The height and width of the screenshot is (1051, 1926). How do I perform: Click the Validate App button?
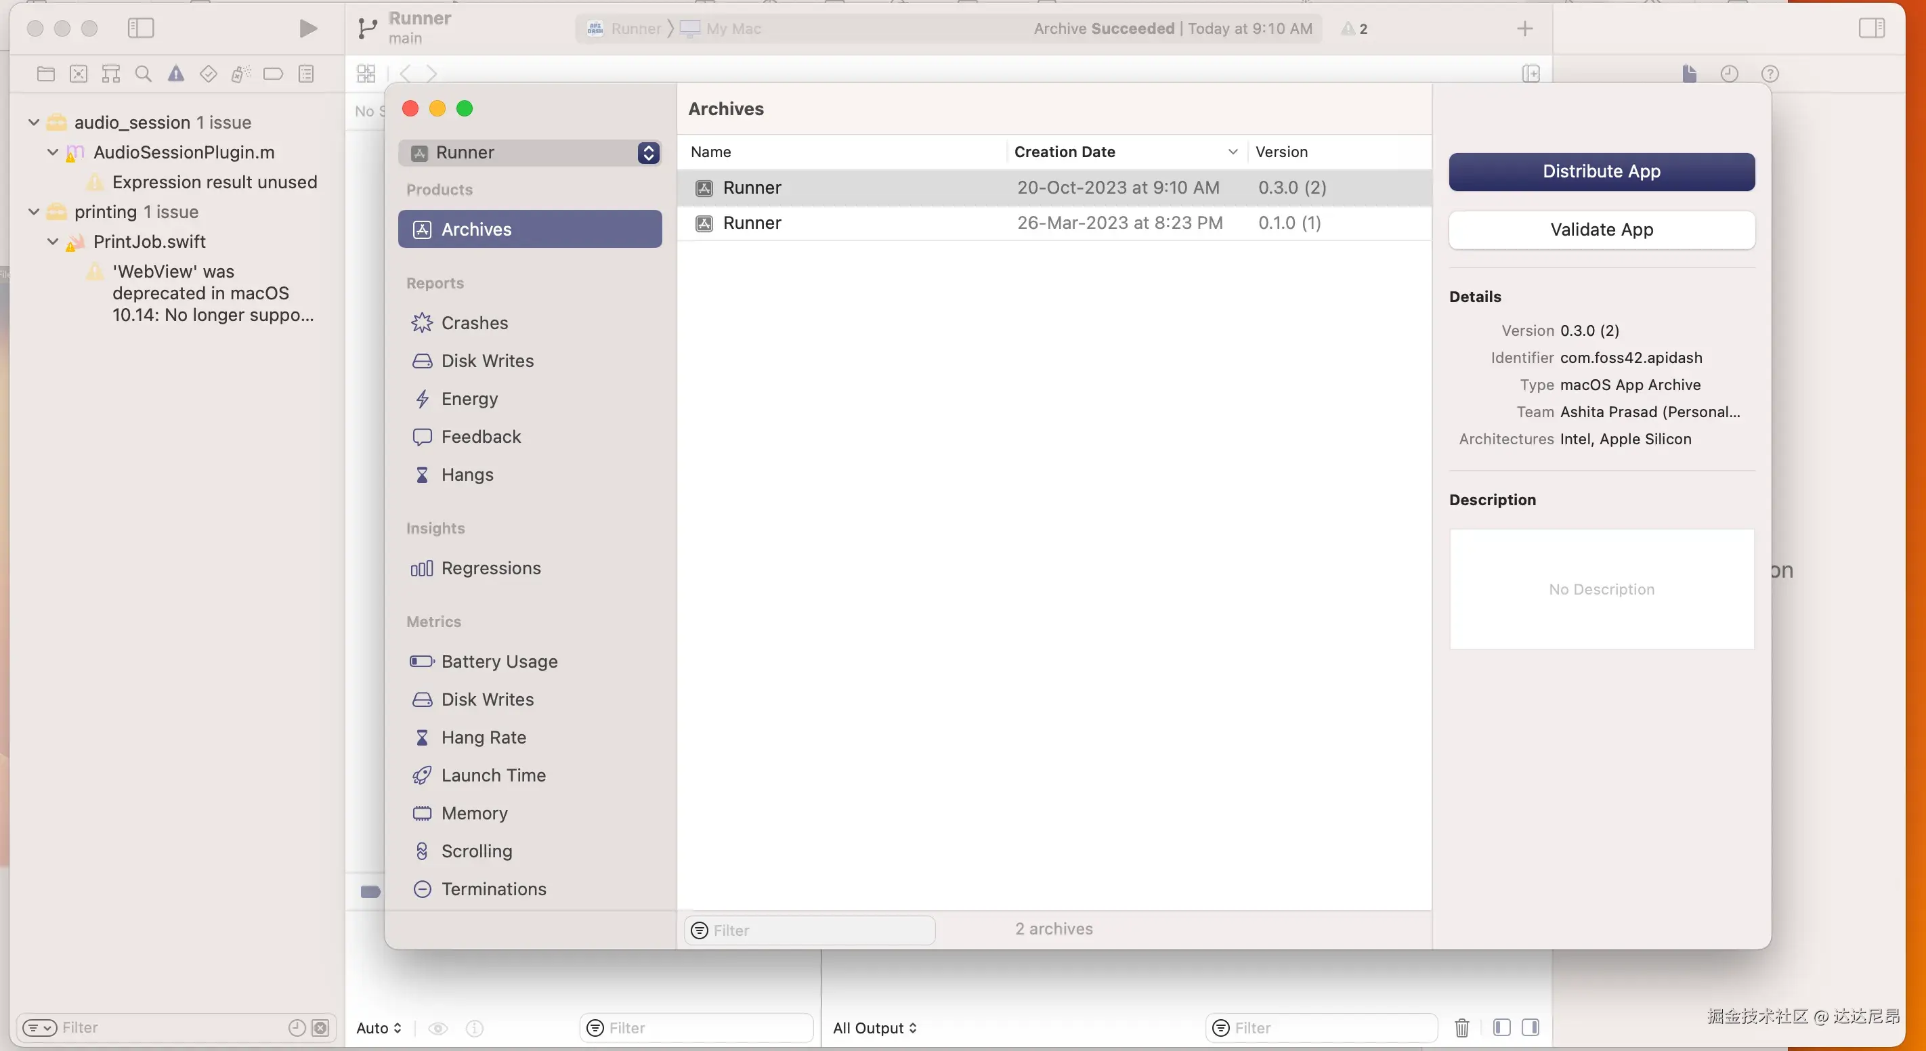1602,230
